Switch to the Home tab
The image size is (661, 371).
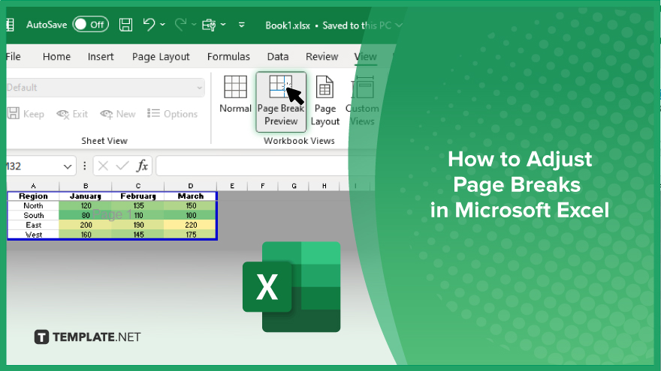pos(56,56)
